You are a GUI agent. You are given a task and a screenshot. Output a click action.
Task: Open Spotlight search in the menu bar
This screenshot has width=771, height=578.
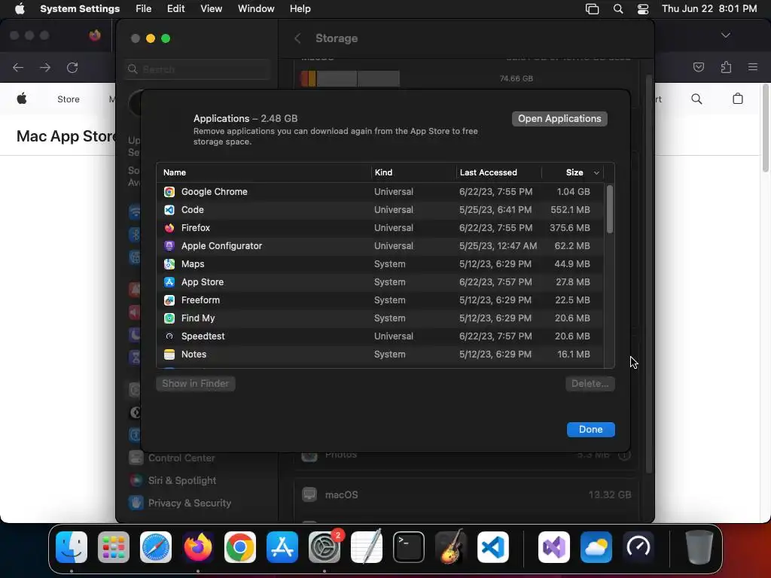point(618,9)
